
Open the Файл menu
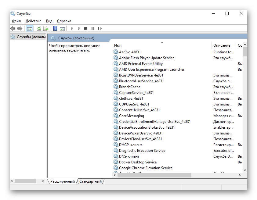[x=16, y=21]
